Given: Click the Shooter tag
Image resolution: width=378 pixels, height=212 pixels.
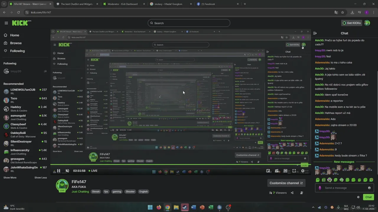Looking at the screenshot, I should tap(130, 192).
